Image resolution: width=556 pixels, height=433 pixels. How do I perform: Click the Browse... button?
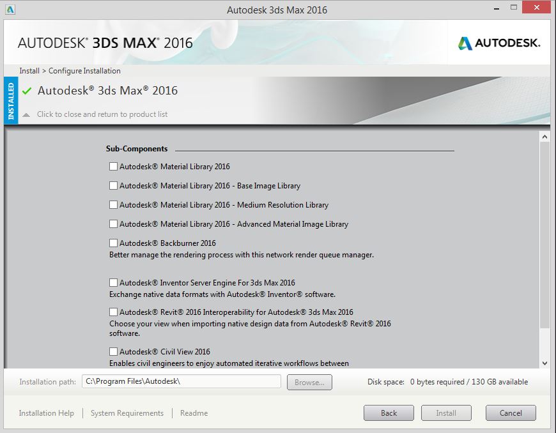(309, 383)
